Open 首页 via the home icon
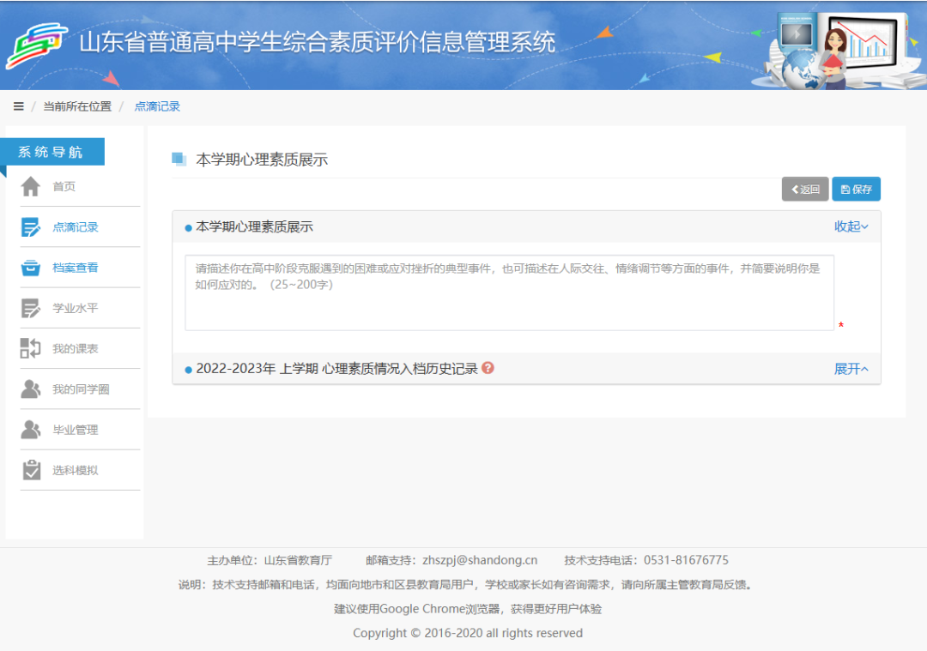This screenshot has width=927, height=651. (x=31, y=186)
